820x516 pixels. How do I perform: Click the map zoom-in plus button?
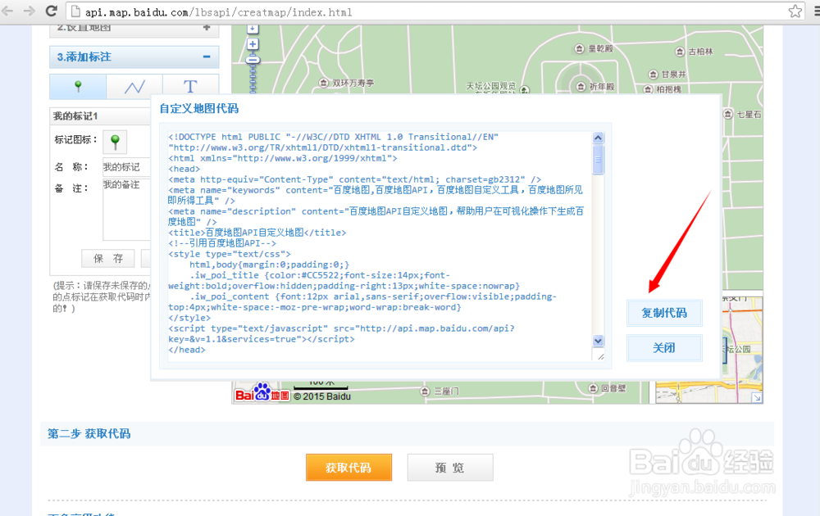253,44
